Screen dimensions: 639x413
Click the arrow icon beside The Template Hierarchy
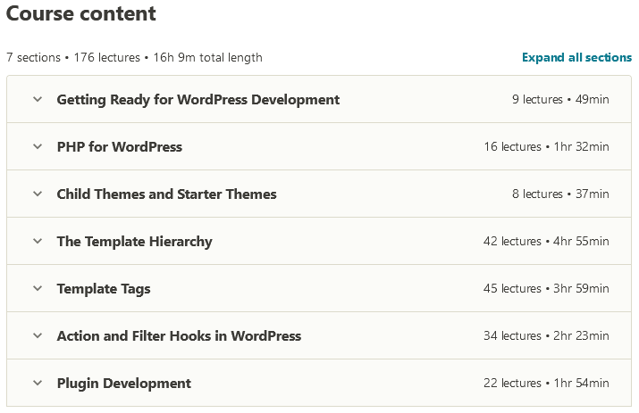pyautogui.click(x=38, y=242)
